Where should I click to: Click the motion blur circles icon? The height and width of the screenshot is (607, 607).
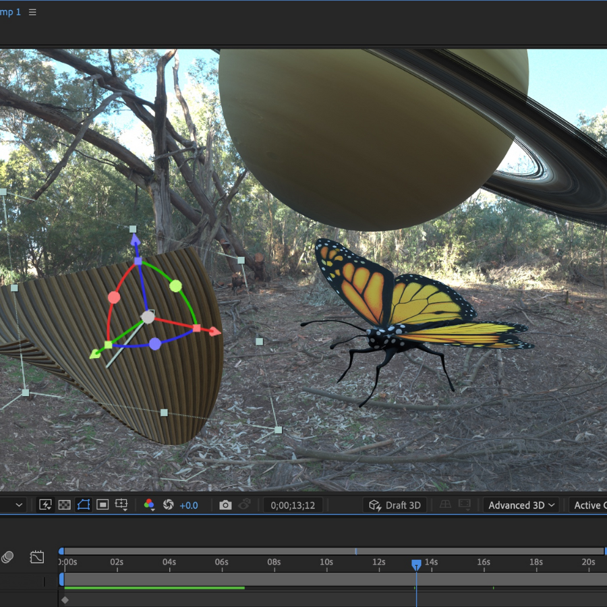(x=7, y=557)
